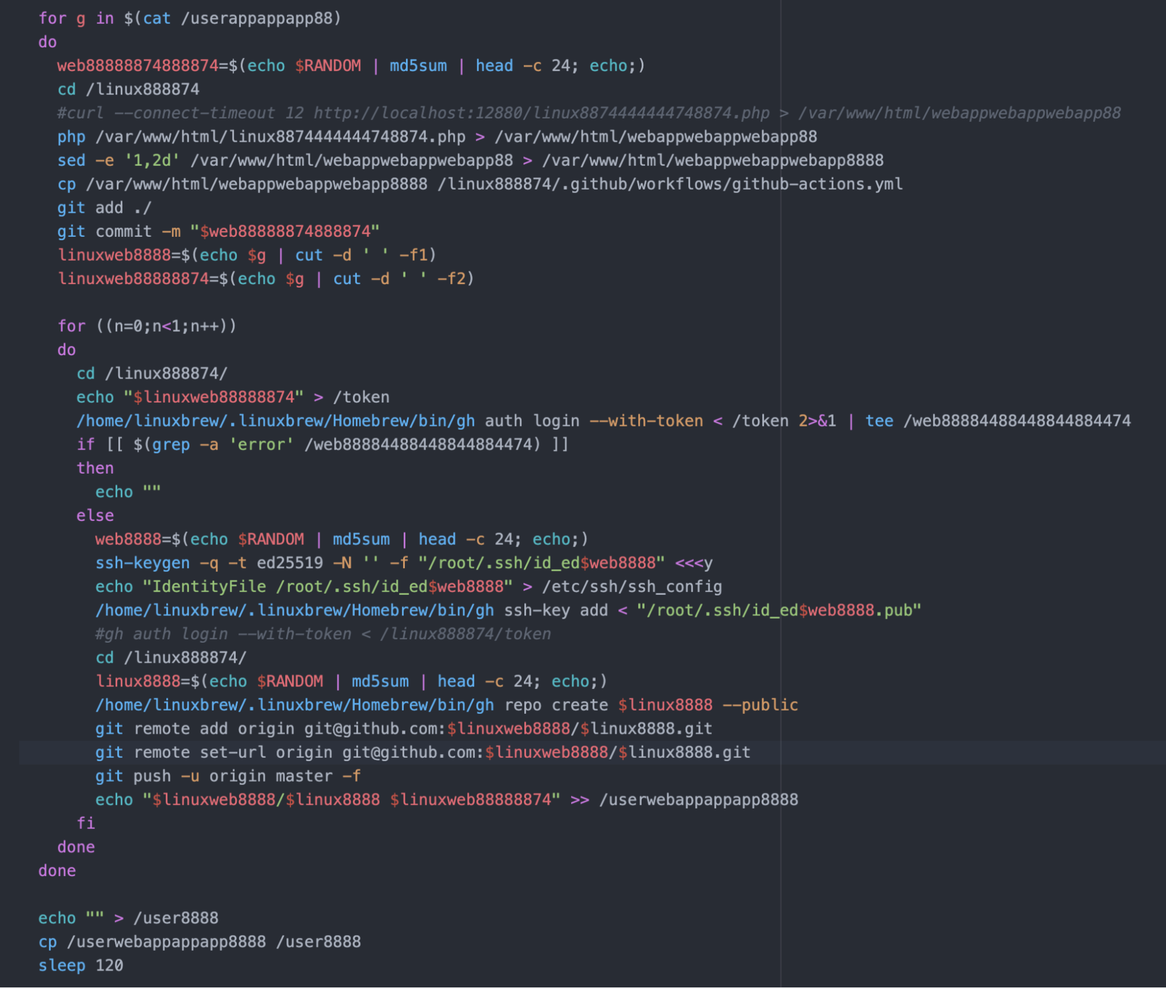Click the else keyword
1166x988 pixels.
[95, 515]
